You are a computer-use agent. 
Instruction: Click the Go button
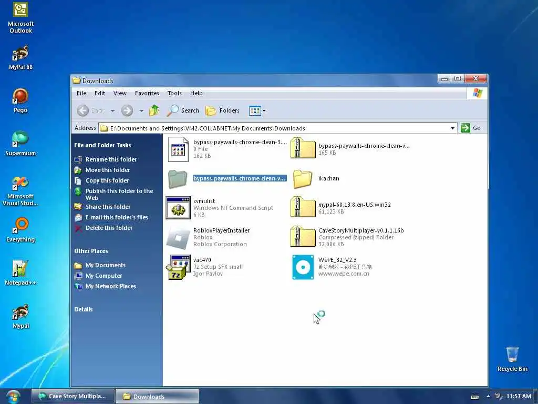pyautogui.click(x=471, y=128)
